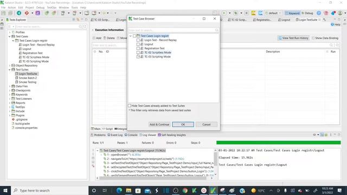Click the Mail icon in the taskbar
The height and width of the screenshot is (195, 347).
tap(147, 190)
